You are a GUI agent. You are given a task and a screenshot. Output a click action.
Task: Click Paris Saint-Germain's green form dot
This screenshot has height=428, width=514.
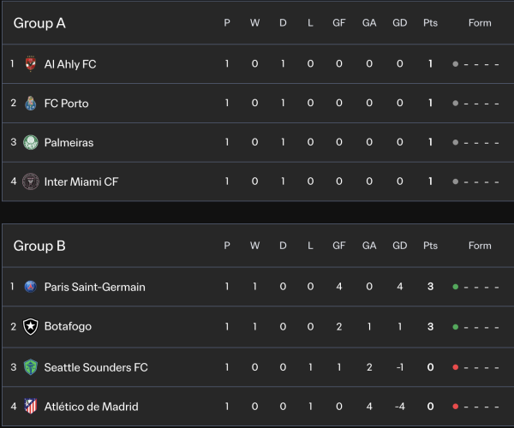coord(456,287)
